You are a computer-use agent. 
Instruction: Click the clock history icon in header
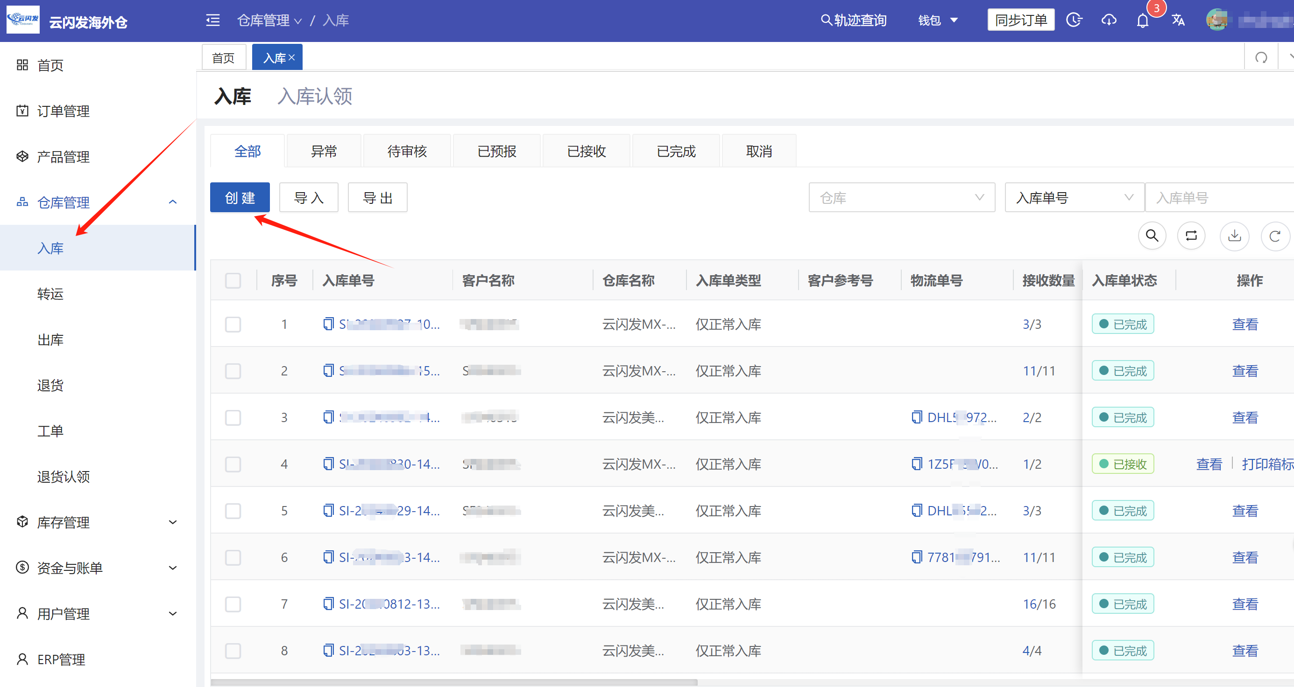(1074, 20)
